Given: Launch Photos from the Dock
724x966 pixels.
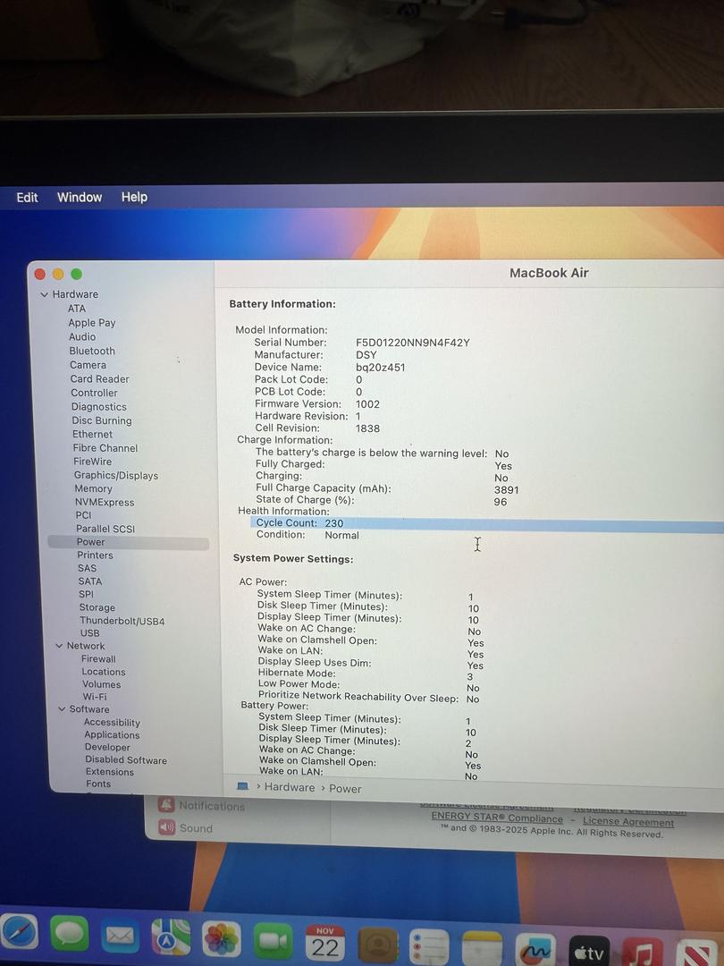Looking at the screenshot, I should coord(222,940).
